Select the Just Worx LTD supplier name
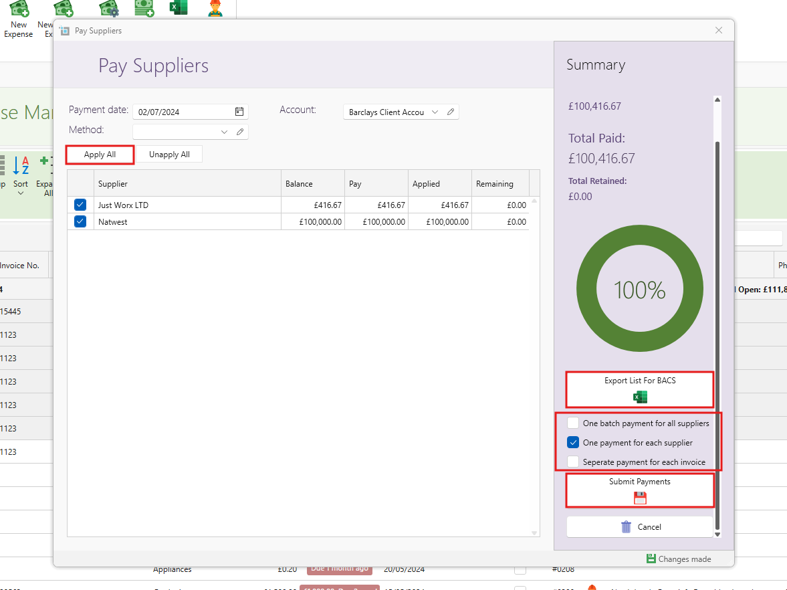787x590 pixels. 124,205
